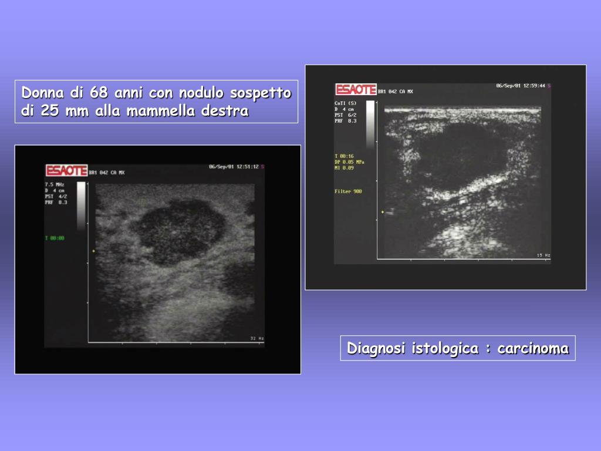Viewport: 601px width, 451px height.
Task: Click the 7.5 MHz frequency label
Action: [x=55, y=184]
